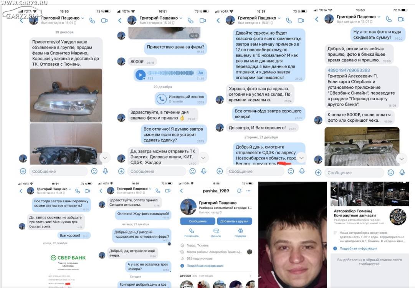Tap the scroll-down chevron in the 16:53 chat
The height and width of the screenshot is (288, 415).
tap(402, 159)
